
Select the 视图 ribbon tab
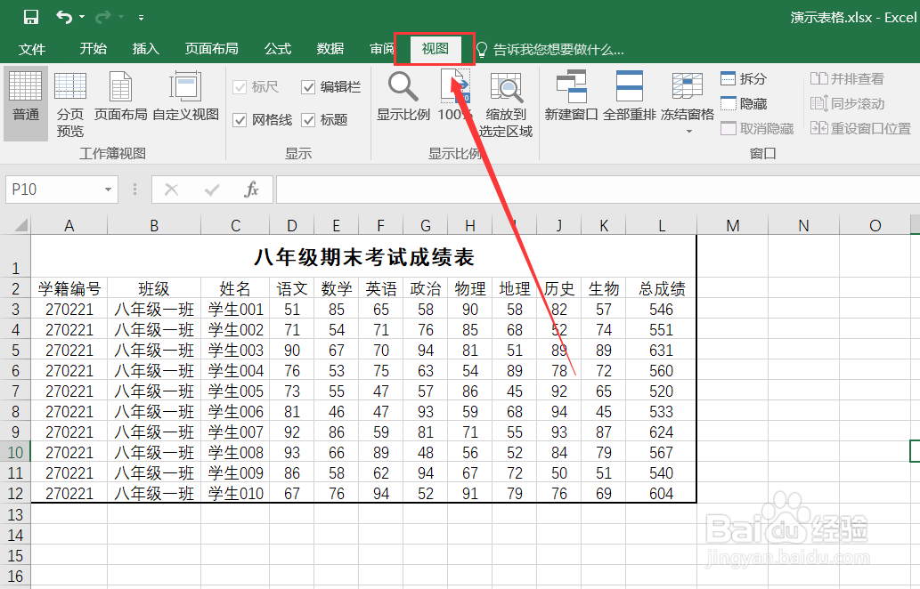[435, 49]
